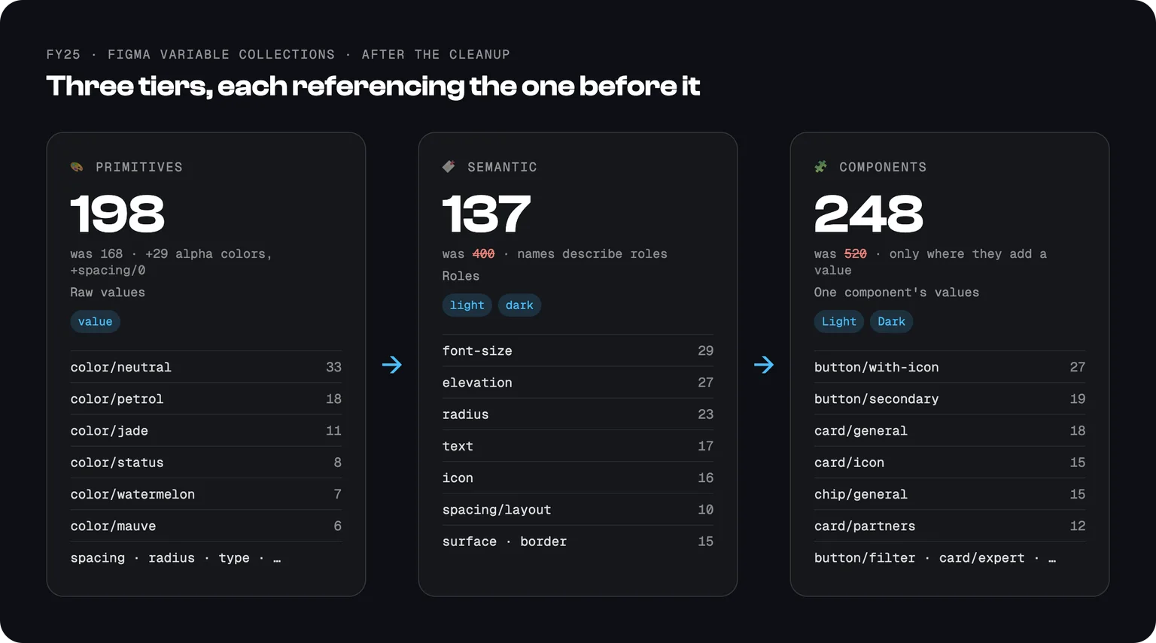Click the puzzle piece icon beside COMPONENTS
The width and height of the screenshot is (1156, 643).
[x=820, y=167]
